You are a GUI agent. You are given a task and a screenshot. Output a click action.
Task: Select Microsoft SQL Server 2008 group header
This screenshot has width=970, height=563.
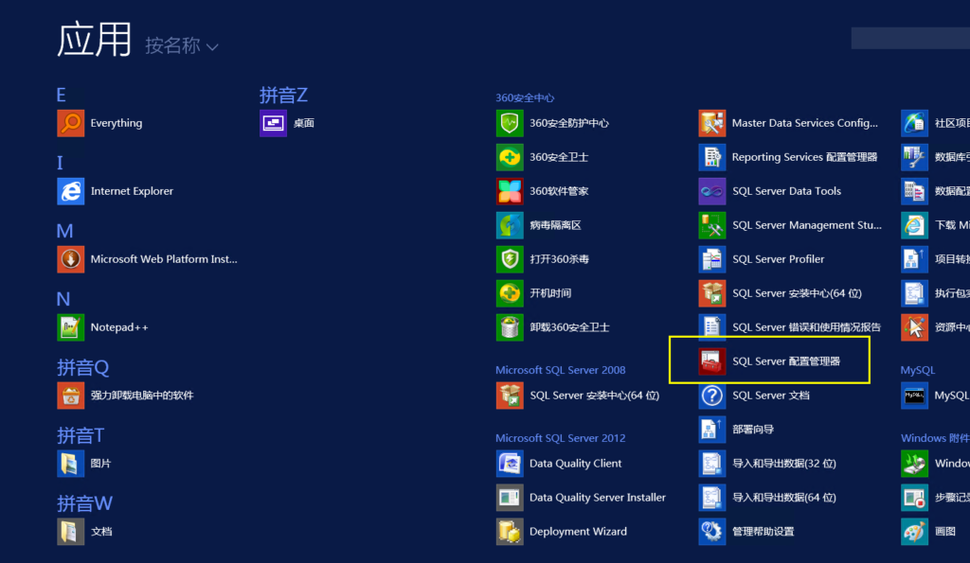click(561, 370)
